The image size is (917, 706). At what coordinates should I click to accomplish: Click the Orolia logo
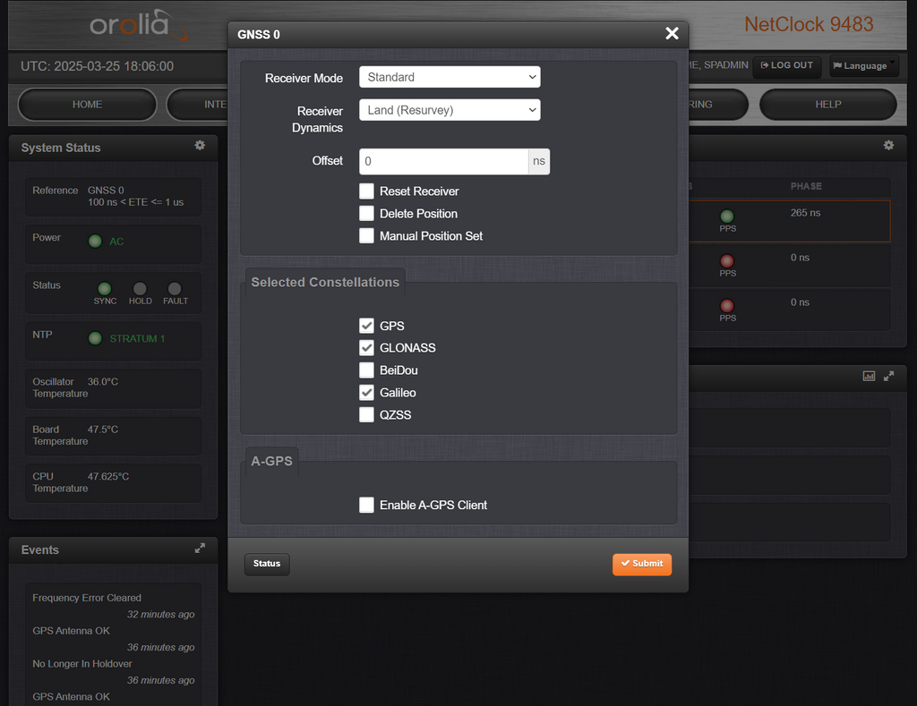click(x=138, y=25)
